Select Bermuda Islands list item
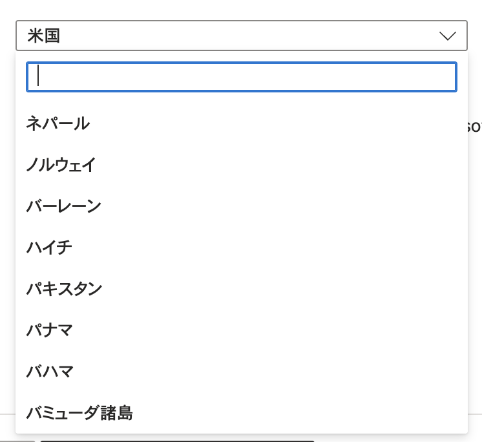Viewport: 482px width, 442px height. (x=79, y=413)
